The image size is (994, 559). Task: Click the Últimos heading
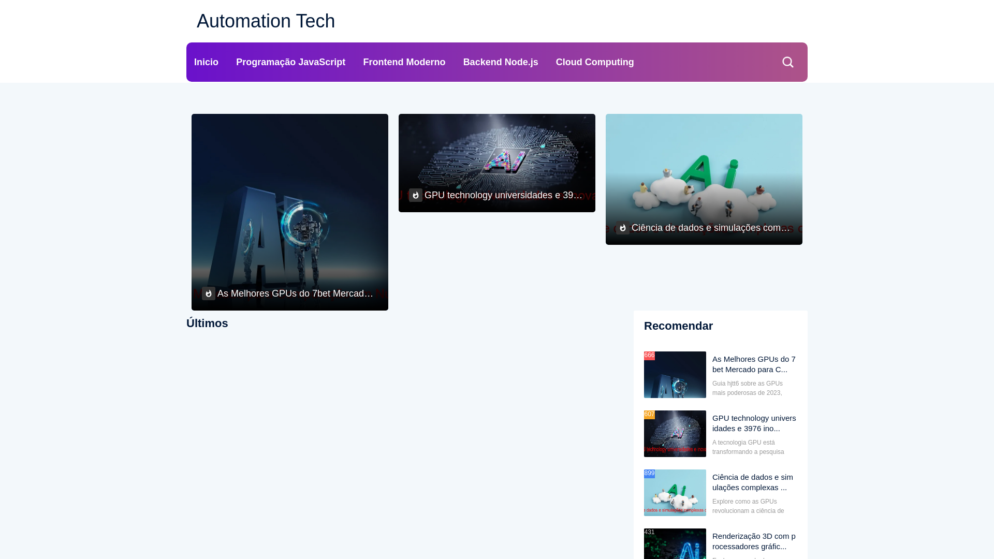[207, 323]
